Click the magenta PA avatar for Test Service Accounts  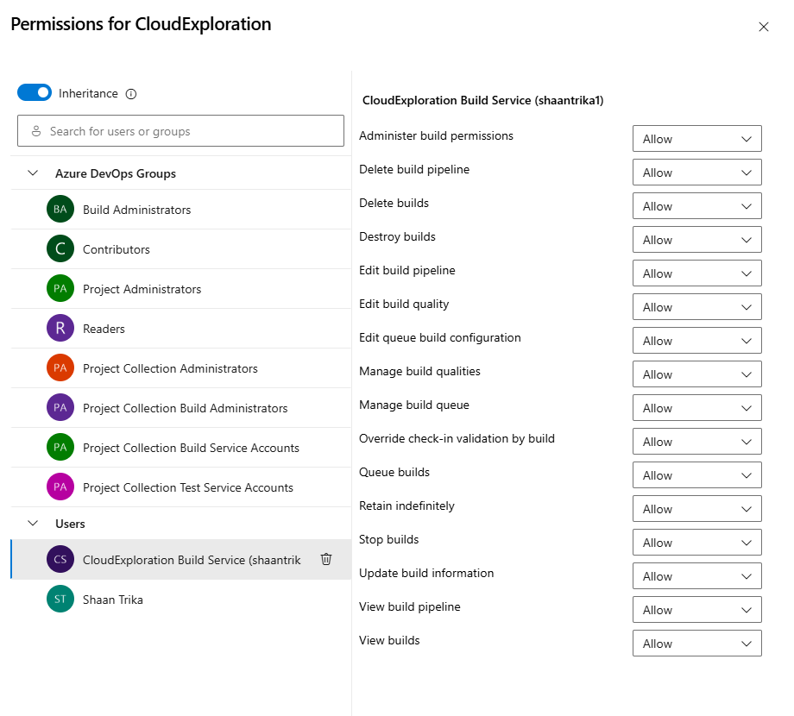point(60,487)
